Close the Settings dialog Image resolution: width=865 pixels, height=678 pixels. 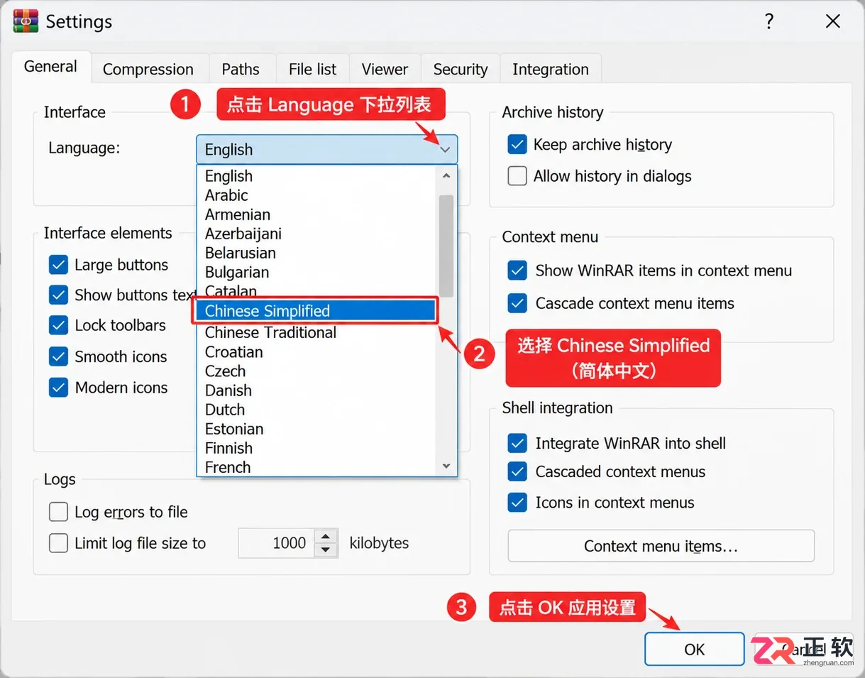tap(833, 21)
